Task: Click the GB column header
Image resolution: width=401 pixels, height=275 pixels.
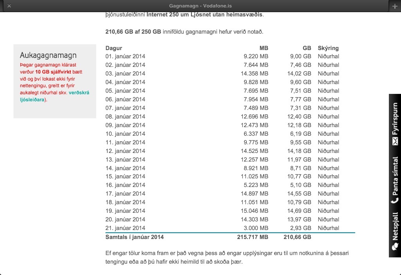Action: (x=307, y=48)
